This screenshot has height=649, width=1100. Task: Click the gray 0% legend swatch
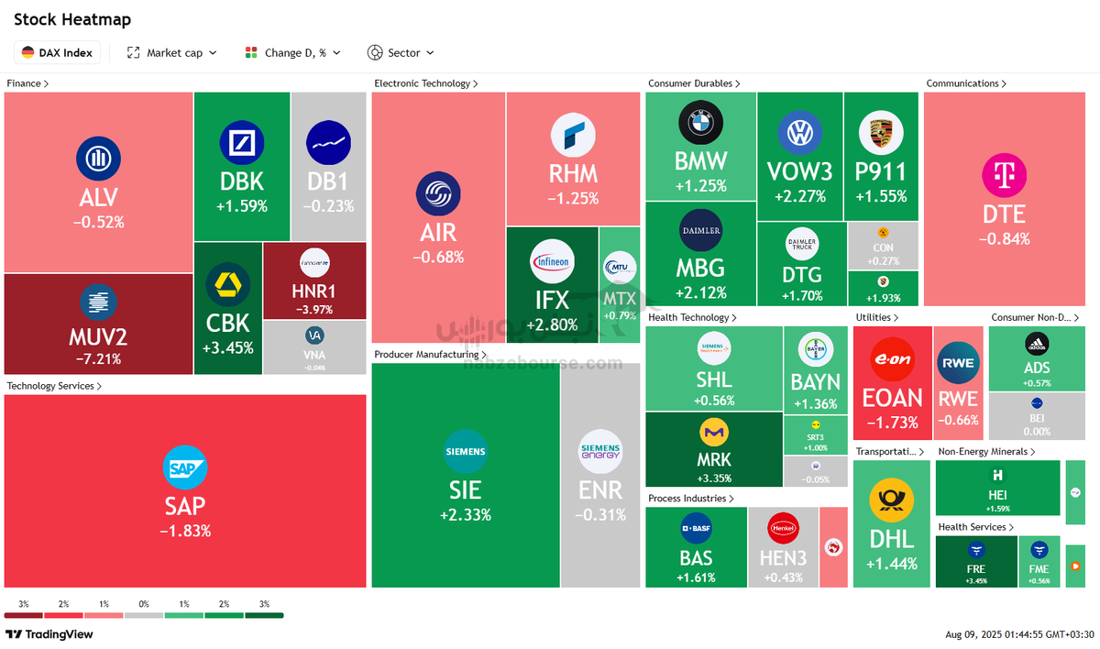click(x=144, y=615)
